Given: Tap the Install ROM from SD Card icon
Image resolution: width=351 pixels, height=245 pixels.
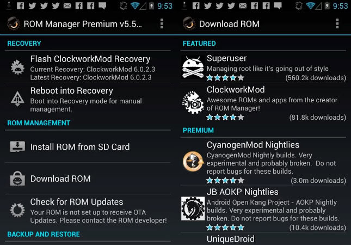Looking at the screenshot, I should (x=17, y=146).
